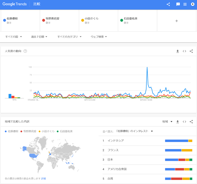Select the フランス region row
Viewport: 197px width, 184px height.
coord(147,150)
